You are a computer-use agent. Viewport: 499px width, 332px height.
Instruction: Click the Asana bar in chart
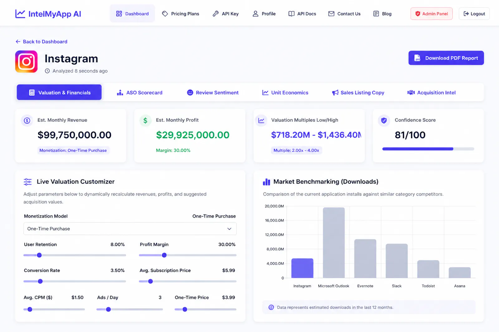[x=460, y=273]
